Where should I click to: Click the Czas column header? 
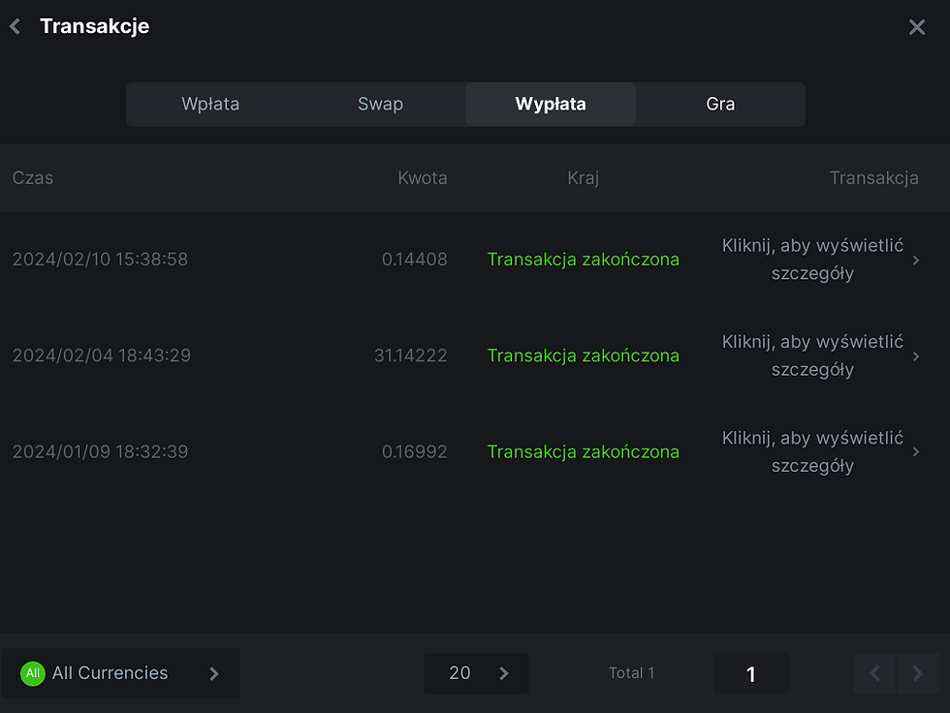point(33,178)
